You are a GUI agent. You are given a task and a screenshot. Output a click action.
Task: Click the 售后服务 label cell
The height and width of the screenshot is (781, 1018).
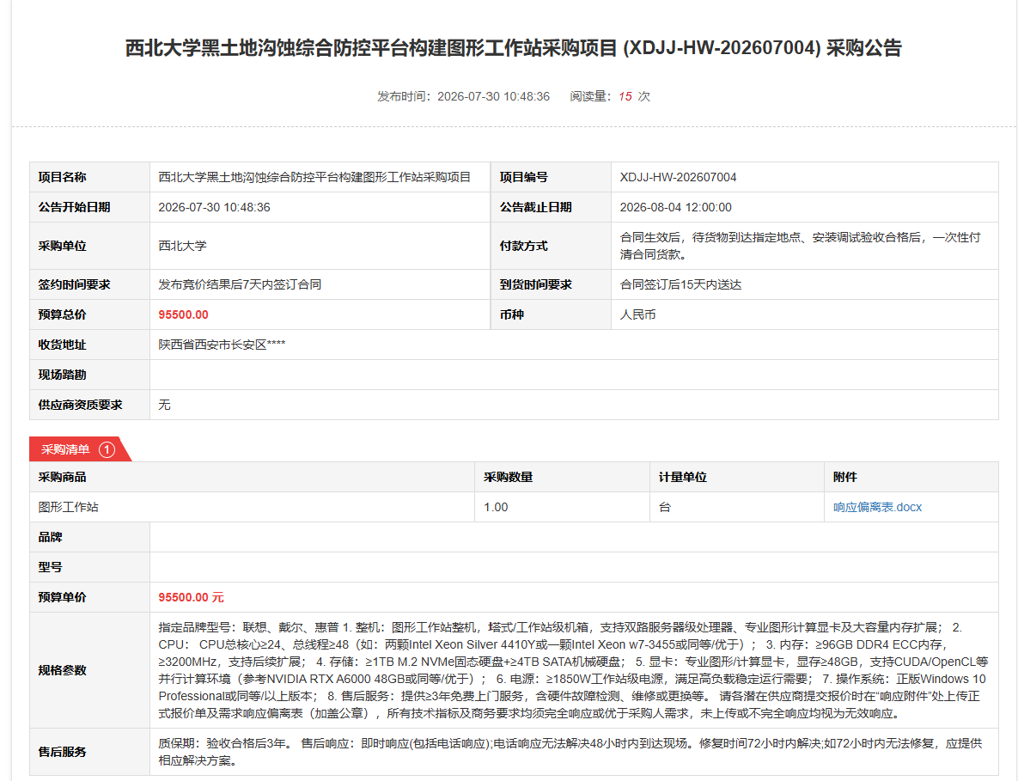(x=89, y=752)
